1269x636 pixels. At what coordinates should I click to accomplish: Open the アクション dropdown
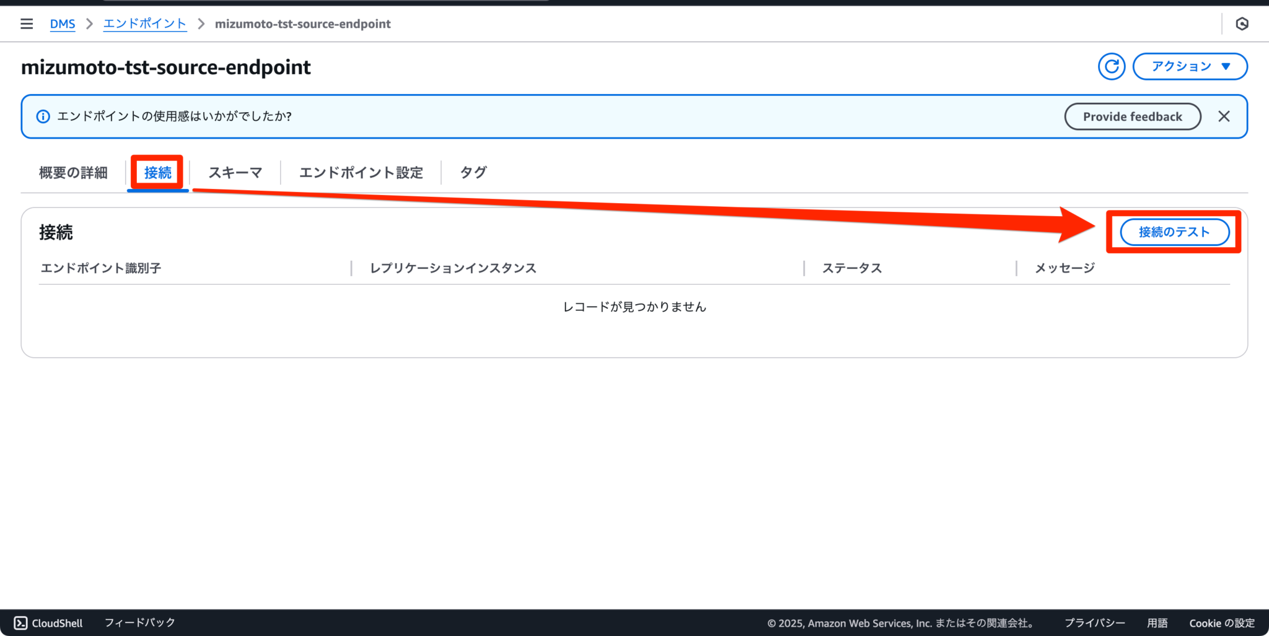1190,66
